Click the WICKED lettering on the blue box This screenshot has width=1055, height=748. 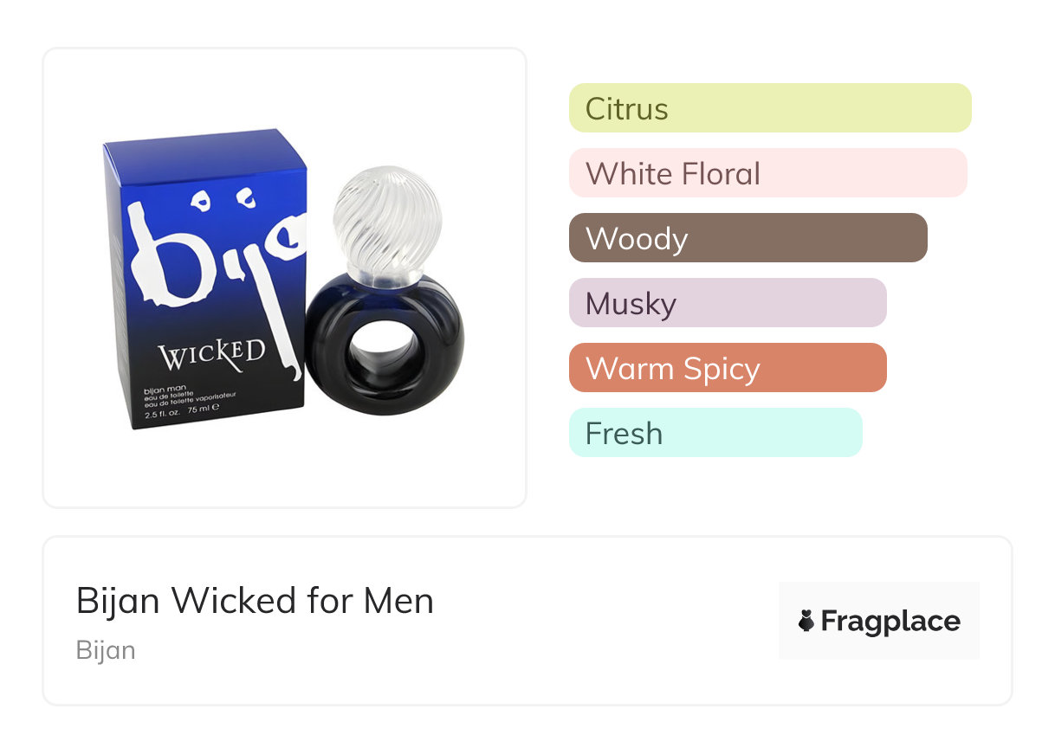click(x=212, y=354)
